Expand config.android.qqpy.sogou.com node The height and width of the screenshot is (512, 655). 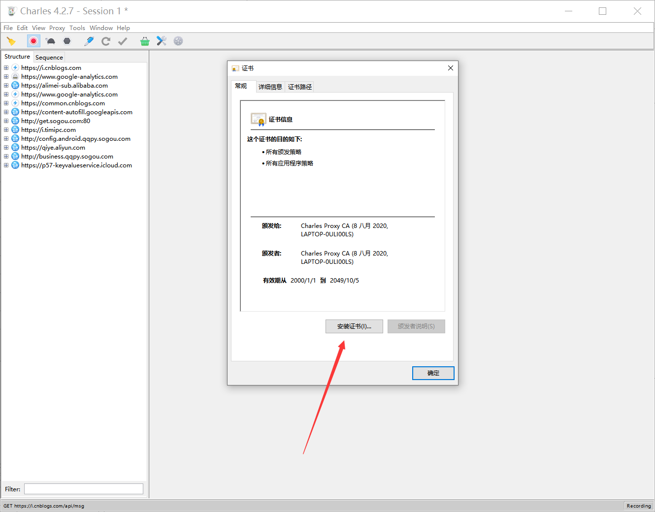(x=6, y=139)
